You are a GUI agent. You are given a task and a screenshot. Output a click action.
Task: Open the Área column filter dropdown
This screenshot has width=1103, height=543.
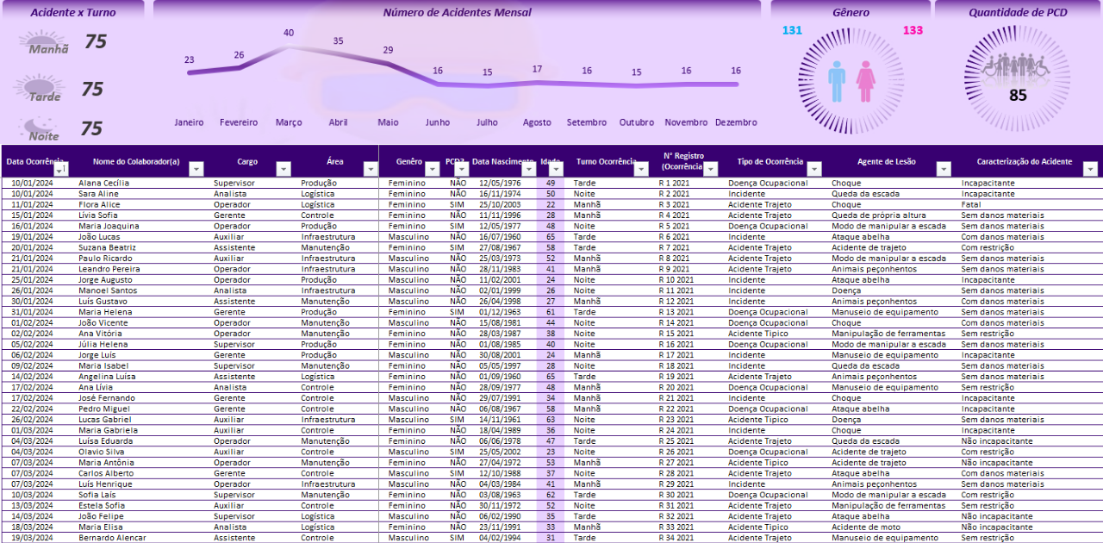coord(371,170)
